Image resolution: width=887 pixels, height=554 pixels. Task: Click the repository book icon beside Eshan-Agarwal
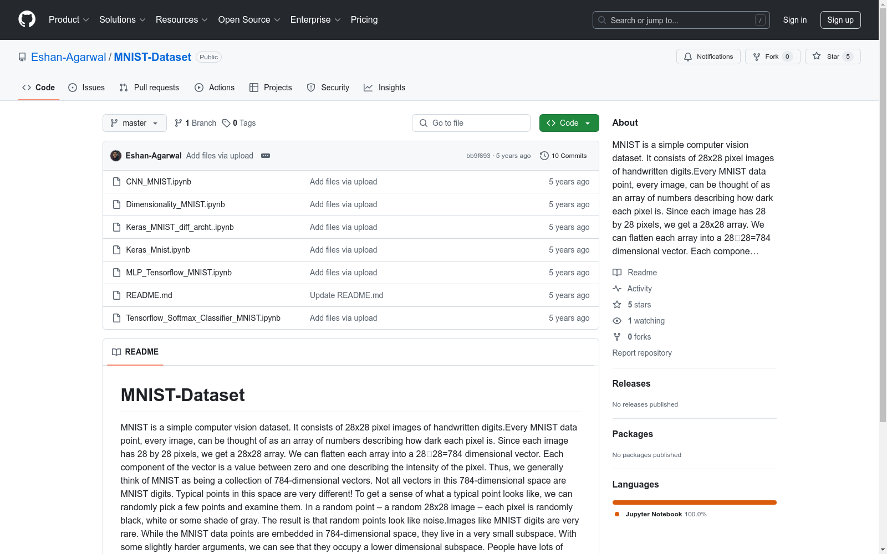coord(22,57)
